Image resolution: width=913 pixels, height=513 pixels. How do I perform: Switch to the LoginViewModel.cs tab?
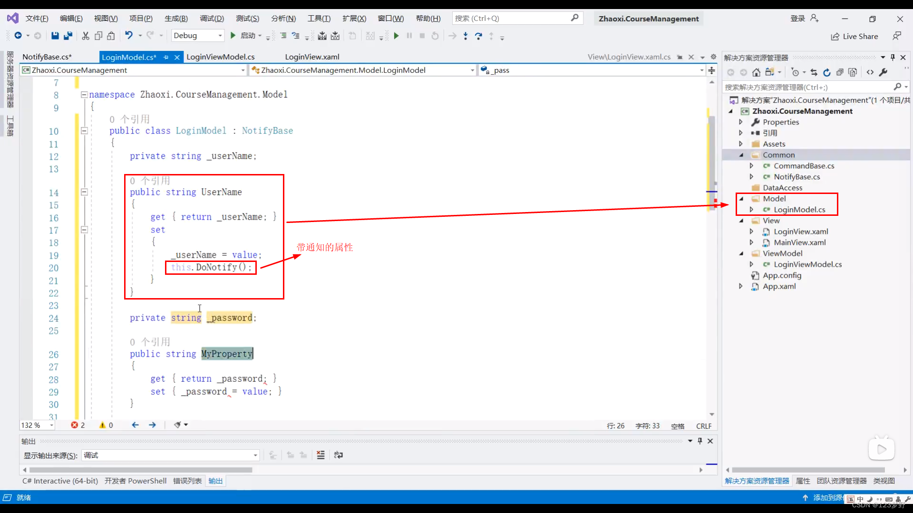[x=221, y=57]
